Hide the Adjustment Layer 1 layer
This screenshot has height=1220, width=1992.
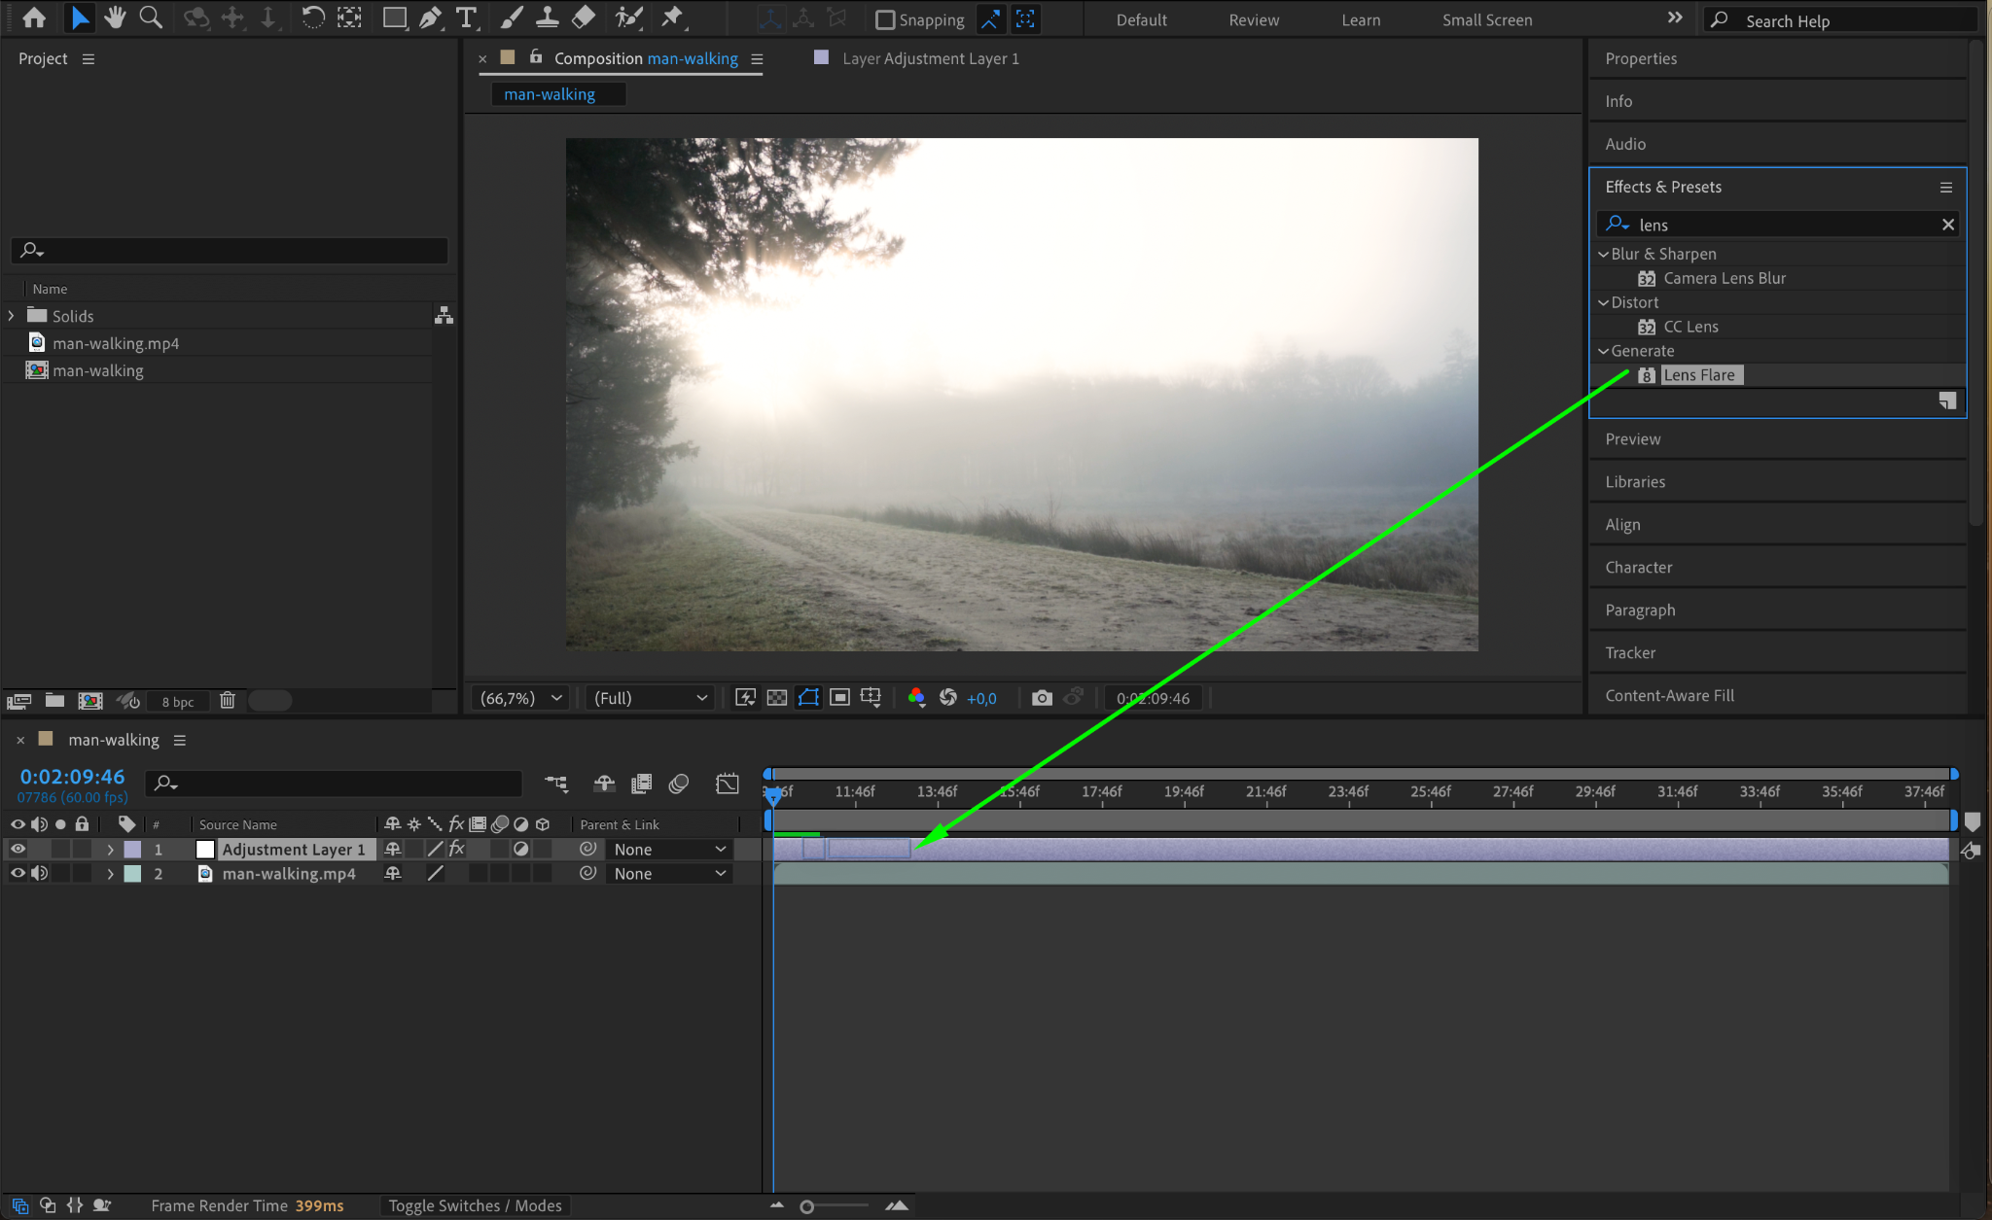pyautogui.click(x=18, y=849)
